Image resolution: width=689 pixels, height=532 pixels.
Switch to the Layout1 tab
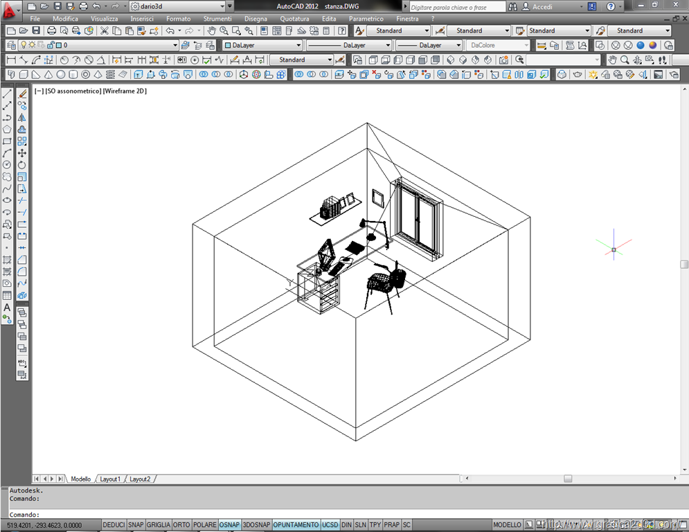(x=110, y=479)
